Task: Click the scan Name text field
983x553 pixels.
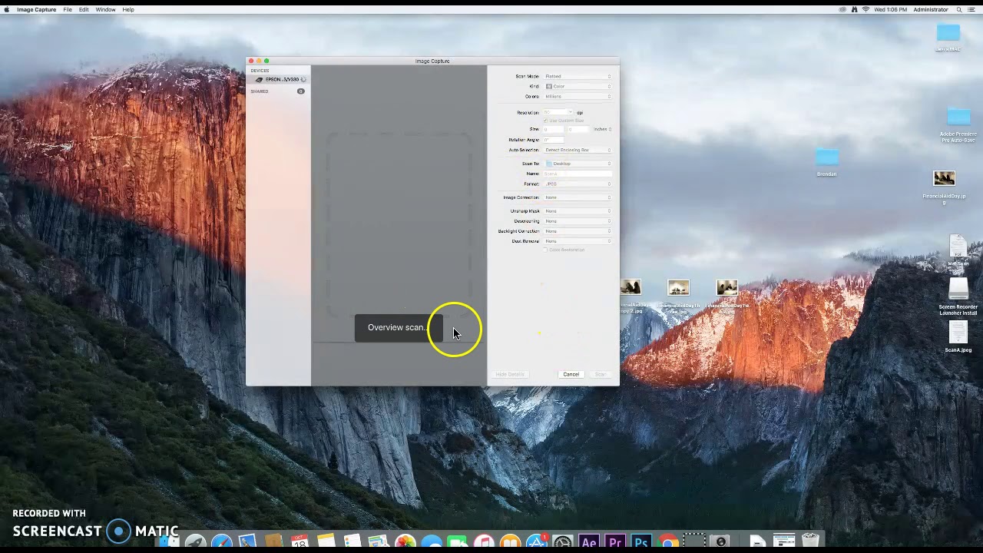Action: click(578, 174)
